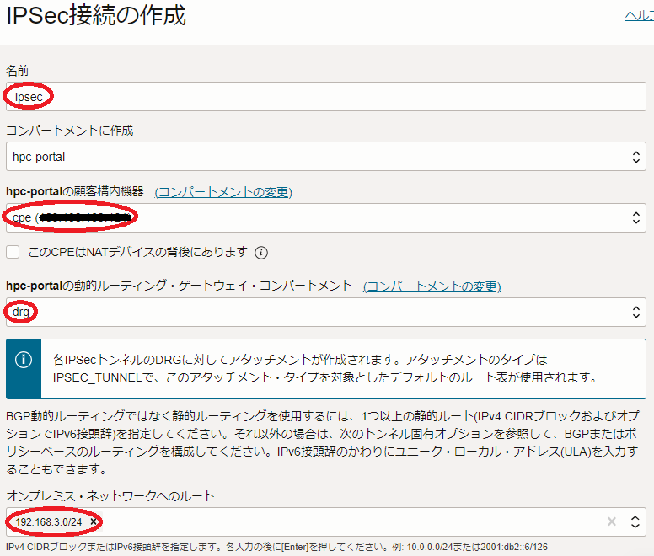Viewport: 654px width, 556px height.
Task: Open the ヘルプ link at top right
Action: pos(638,17)
